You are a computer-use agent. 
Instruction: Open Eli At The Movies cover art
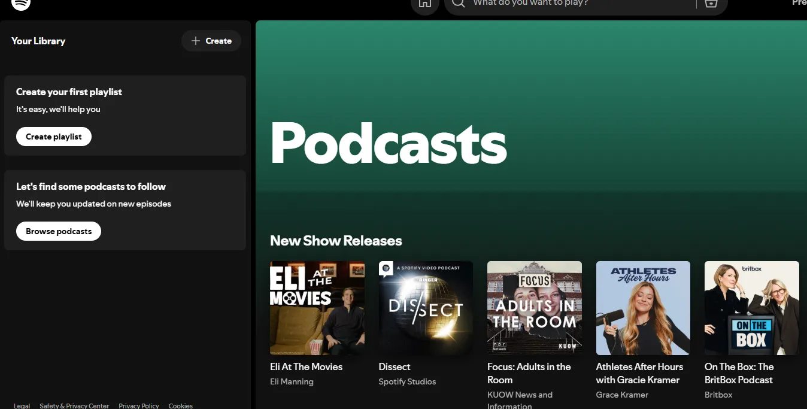317,308
